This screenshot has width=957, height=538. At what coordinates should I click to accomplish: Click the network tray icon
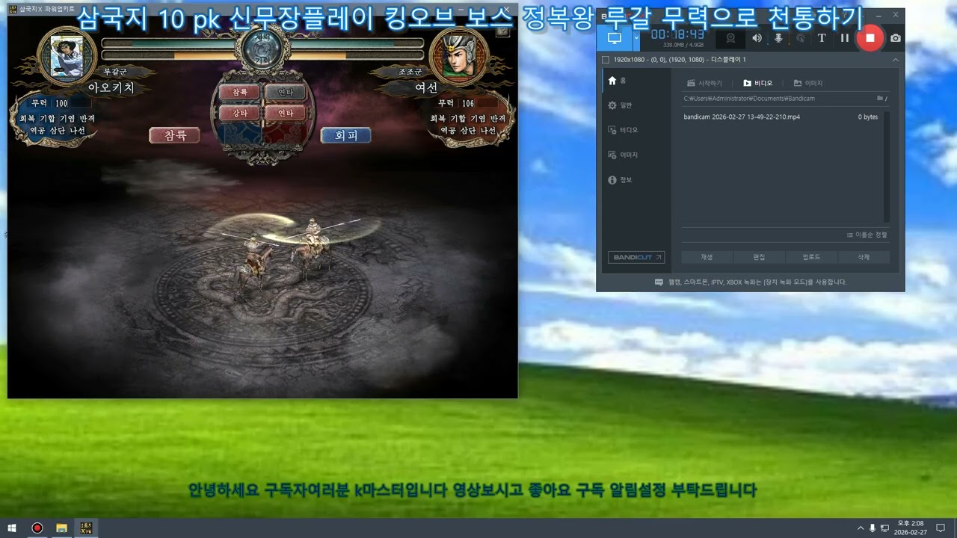[884, 528]
